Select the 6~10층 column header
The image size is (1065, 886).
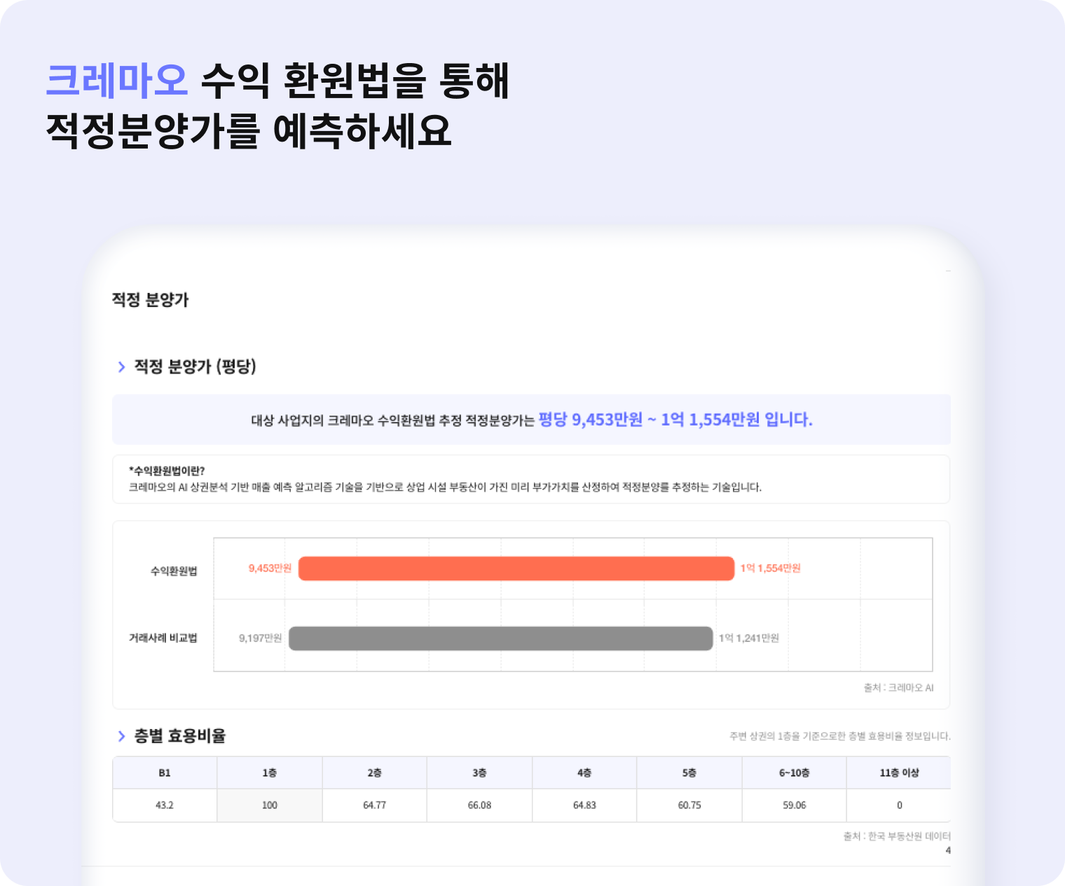(795, 772)
